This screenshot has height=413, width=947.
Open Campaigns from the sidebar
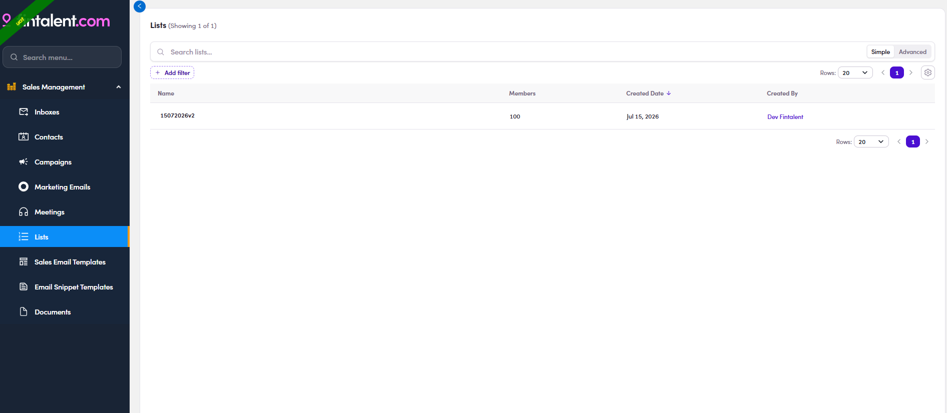coord(65,162)
